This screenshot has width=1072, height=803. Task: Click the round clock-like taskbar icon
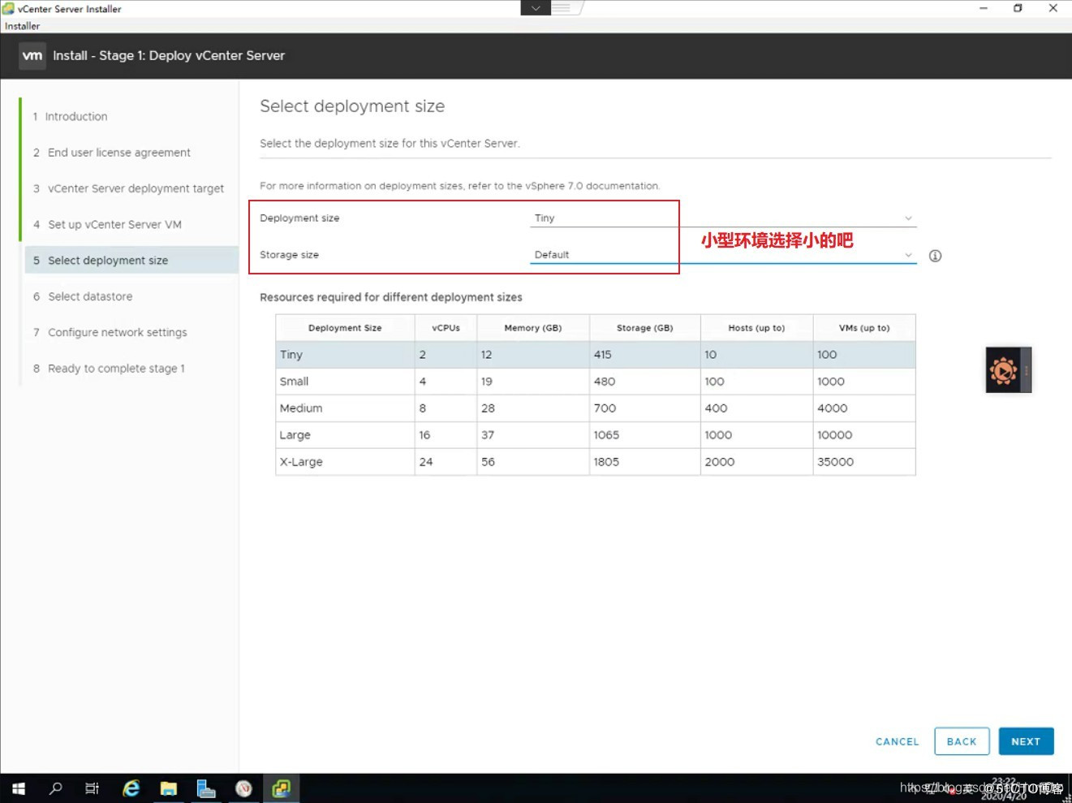(243, 788)
